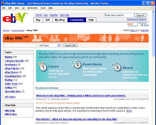
Task: Click register link beside Sign in
Action: [x=145, y=30]
